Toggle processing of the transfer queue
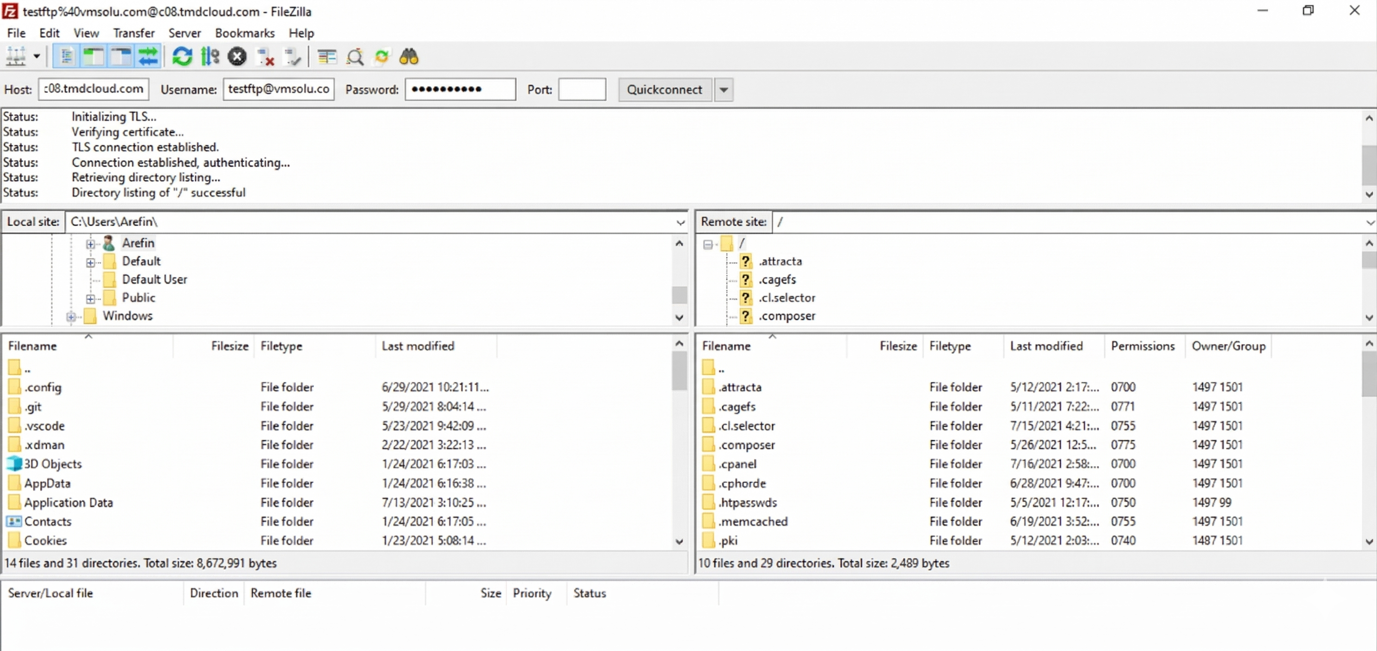This screenshot has height=651, width=1377. tap(209, 56)
